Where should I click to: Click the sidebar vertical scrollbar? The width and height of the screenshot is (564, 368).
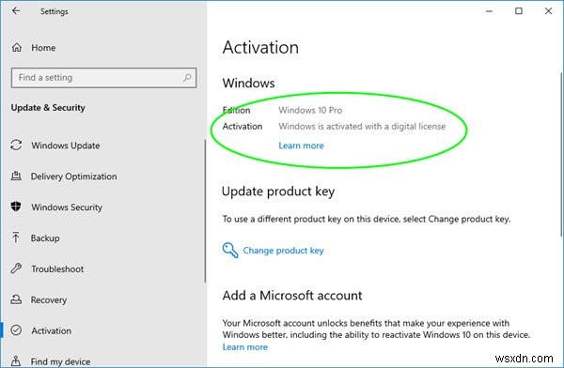205,210
